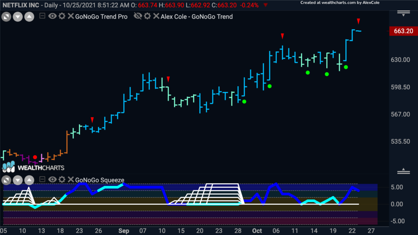This screenshot has width=418, height=235.
Task: Remove GoNoGo Trend Pro indicator
Action: coord(71,16)
